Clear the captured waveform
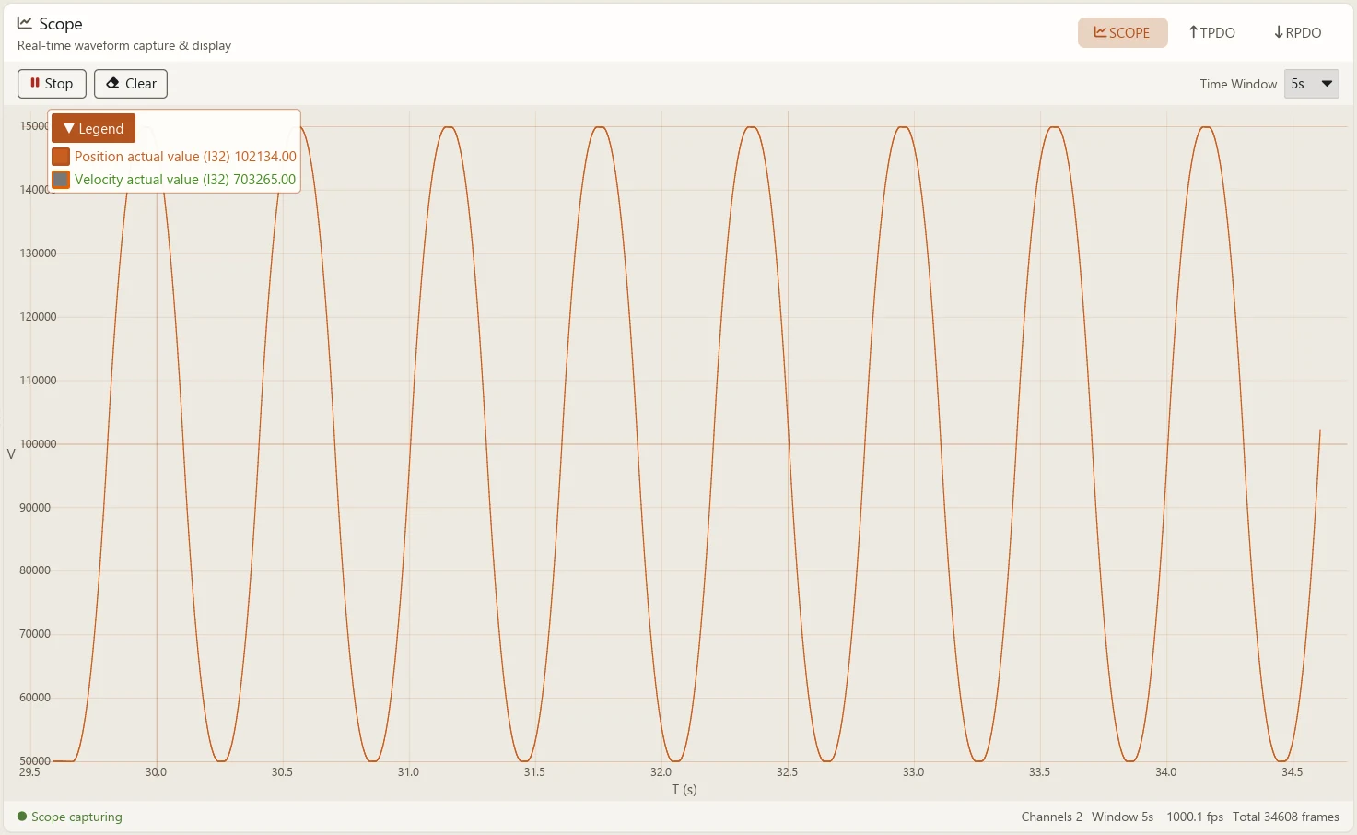 pos(131,84)
